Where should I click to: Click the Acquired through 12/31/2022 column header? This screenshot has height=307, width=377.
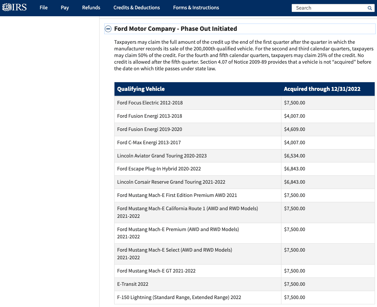click(322, 89)
